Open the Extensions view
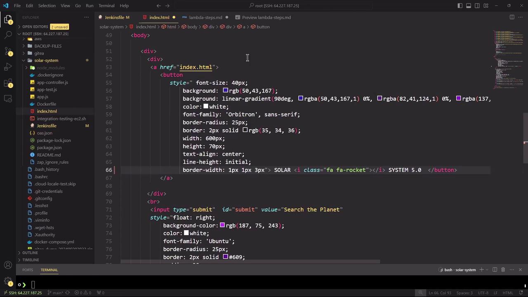Viewport: 528px width, 297px height. click(x=8, y=83)
